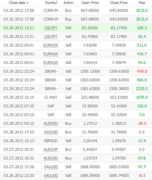Select close date 03.29.2012 05:12
The image size is (152, 180).
(19, 123)
